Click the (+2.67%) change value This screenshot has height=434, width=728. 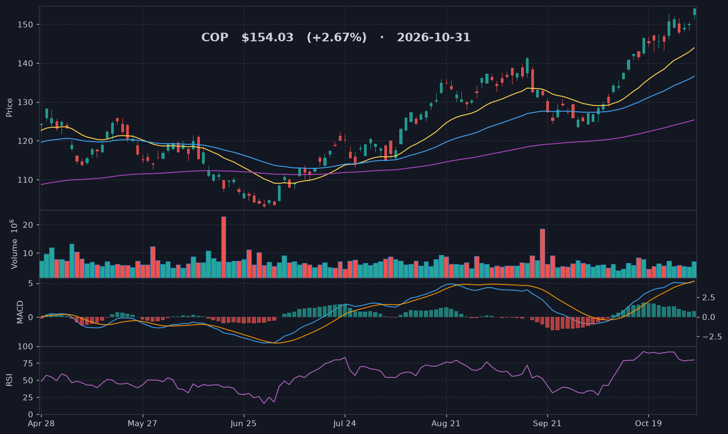pyautogui.click(x=337, y=38)
